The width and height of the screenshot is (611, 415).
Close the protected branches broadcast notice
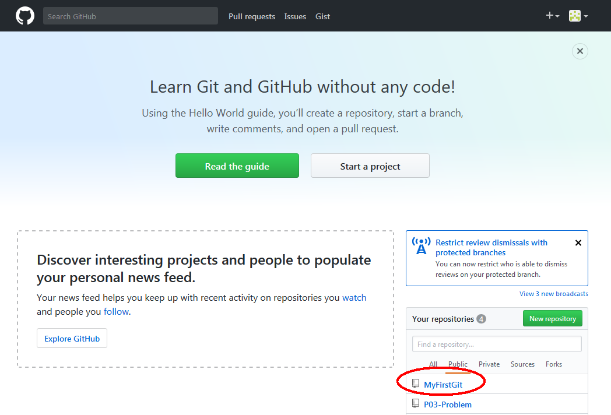point(578,243)
